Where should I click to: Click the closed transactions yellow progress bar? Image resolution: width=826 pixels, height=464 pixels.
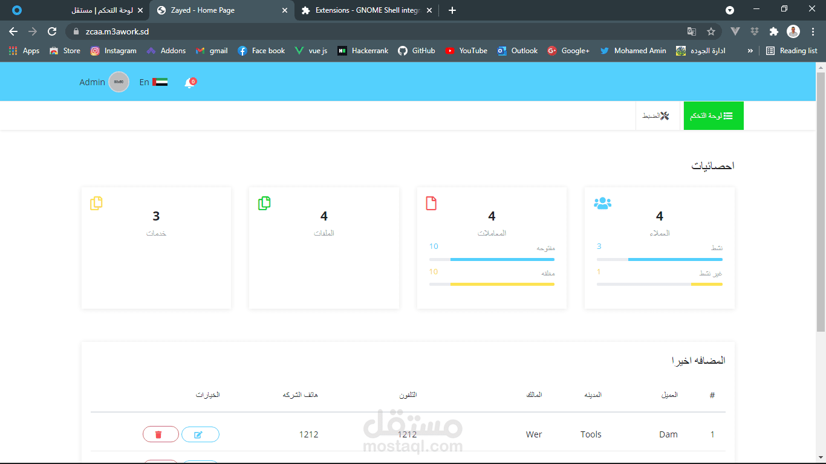pyautogui.click(x=492, y=284)
